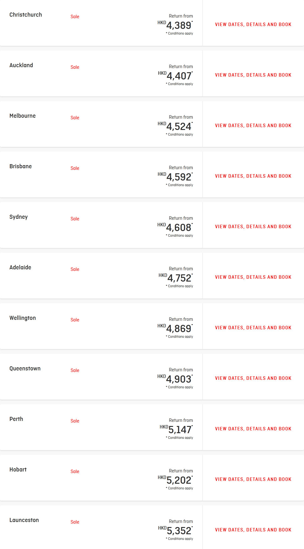The height and width of the screenshot is (549, 304).
Task: Select the Christchurch destination name
Action: click(x=26, y=15)
